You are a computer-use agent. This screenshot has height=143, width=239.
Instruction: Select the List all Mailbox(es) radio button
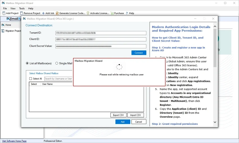[x=27, y=63]
